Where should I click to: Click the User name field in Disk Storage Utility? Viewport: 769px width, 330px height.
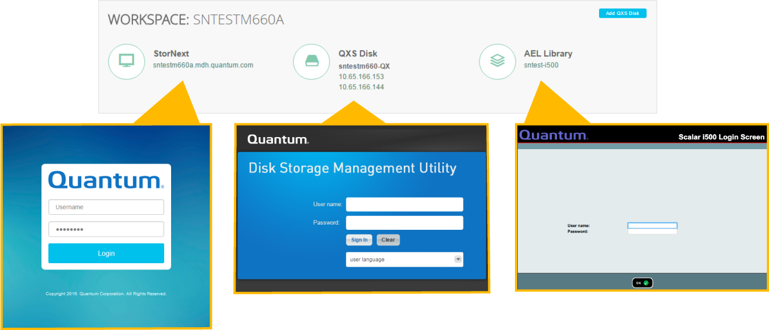point(404,204)
